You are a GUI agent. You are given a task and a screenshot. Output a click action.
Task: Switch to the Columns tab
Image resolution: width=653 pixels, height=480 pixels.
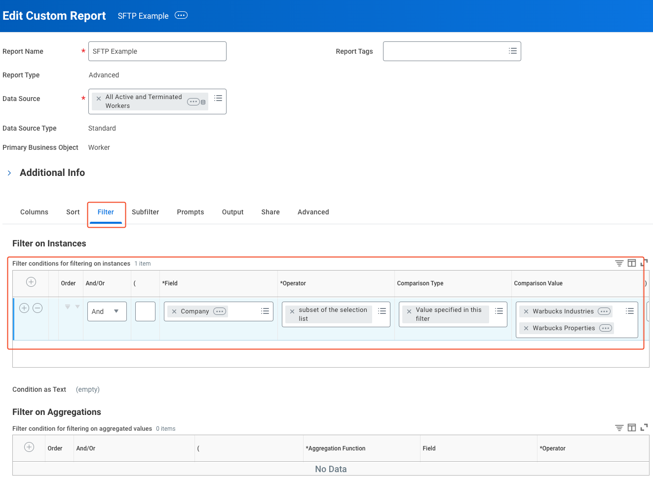34,212
